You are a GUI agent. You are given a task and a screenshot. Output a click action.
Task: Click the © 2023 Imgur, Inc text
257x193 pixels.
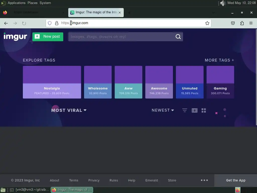(25, 180)
